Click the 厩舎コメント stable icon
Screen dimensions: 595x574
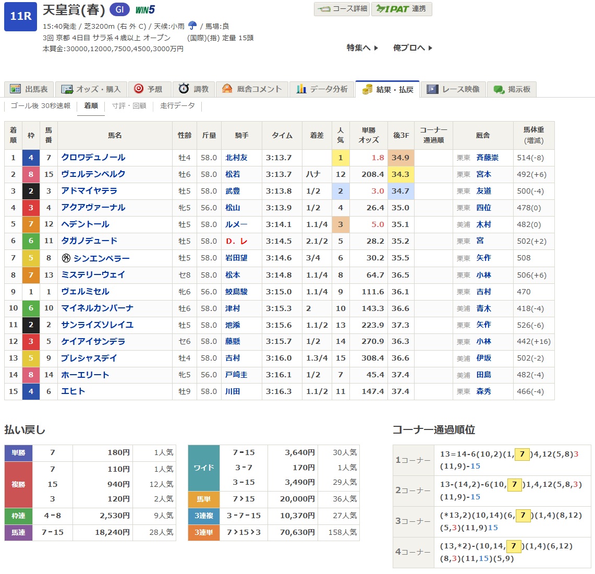pyautogui.click(x=227, y=89)
